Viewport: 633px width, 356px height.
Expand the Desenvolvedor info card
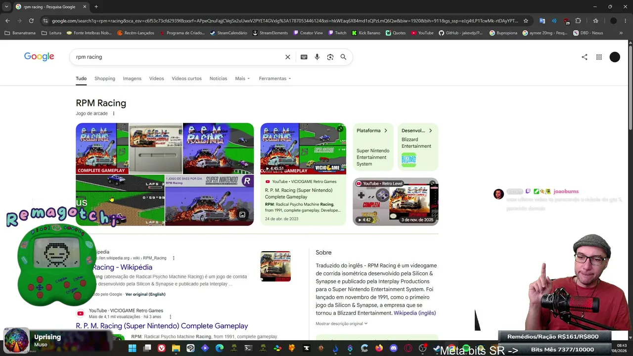(x=418, y=147)
